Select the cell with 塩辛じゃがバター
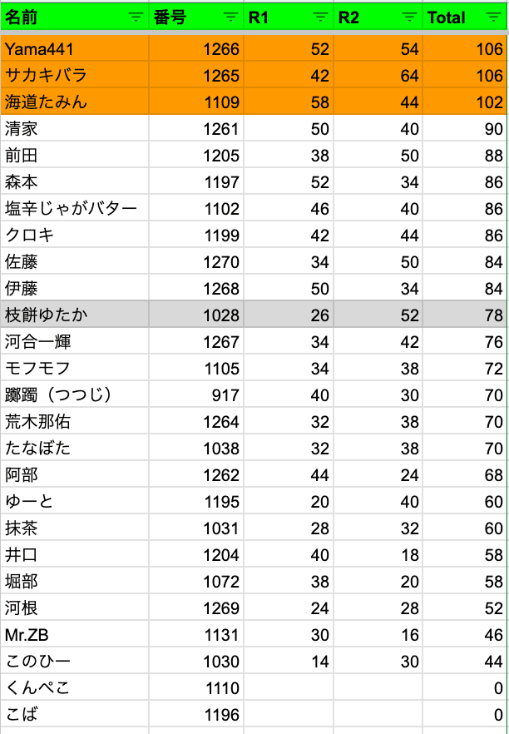 pos(75,209)
